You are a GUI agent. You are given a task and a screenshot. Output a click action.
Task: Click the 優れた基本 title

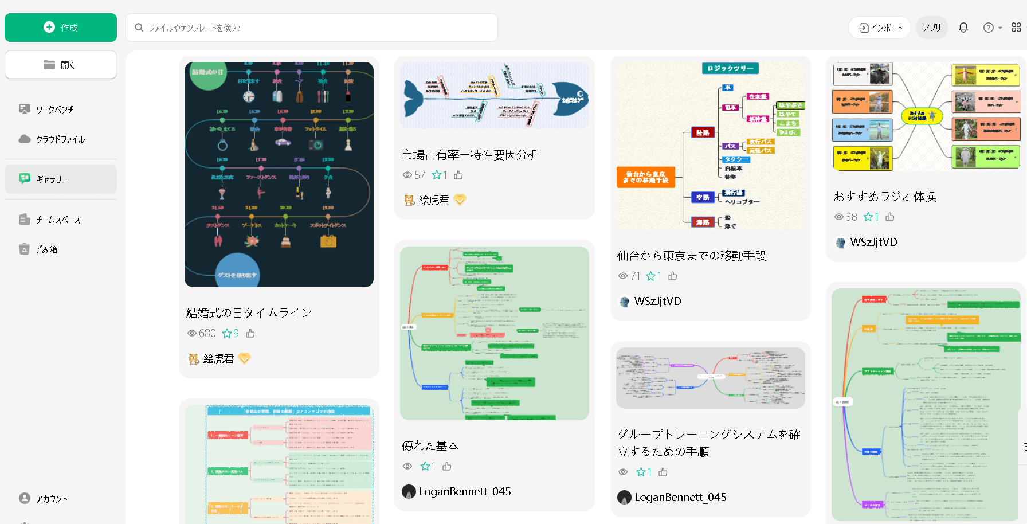pyautogui.click(x=430, y=446)
